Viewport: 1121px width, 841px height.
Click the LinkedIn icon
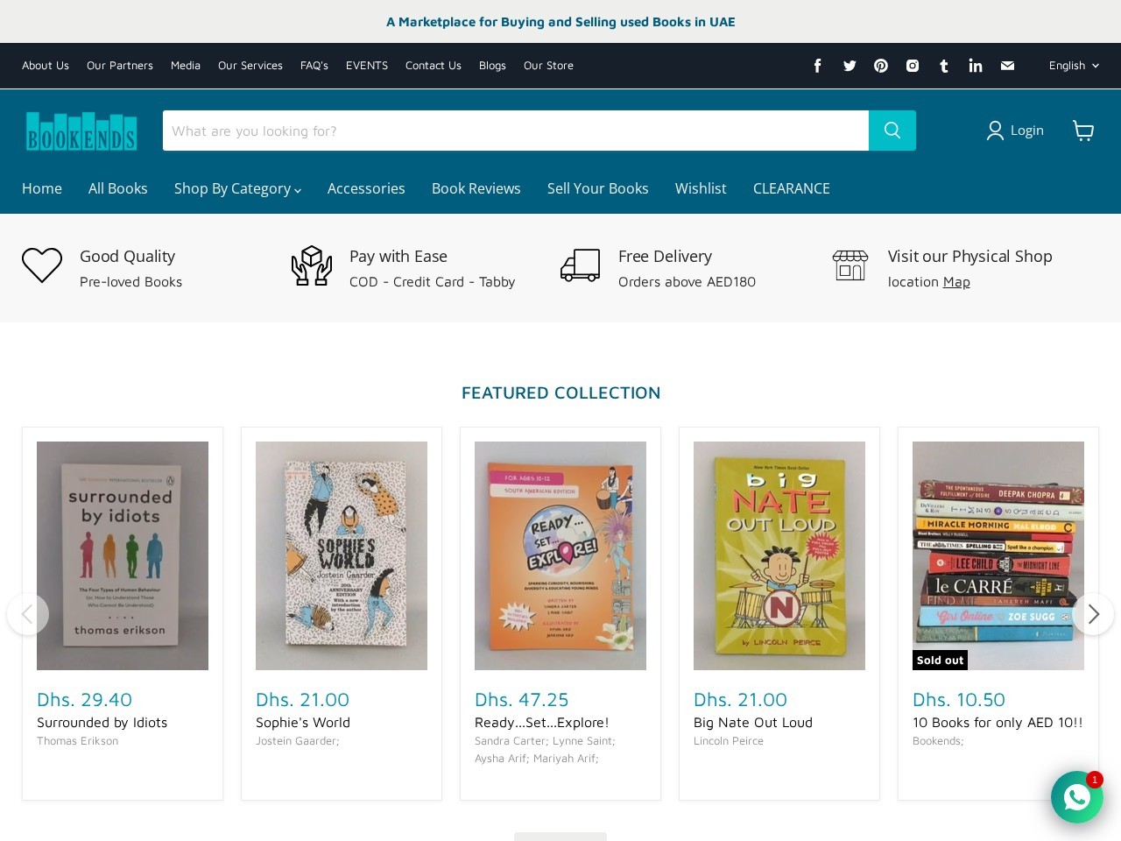coord(975,66)
